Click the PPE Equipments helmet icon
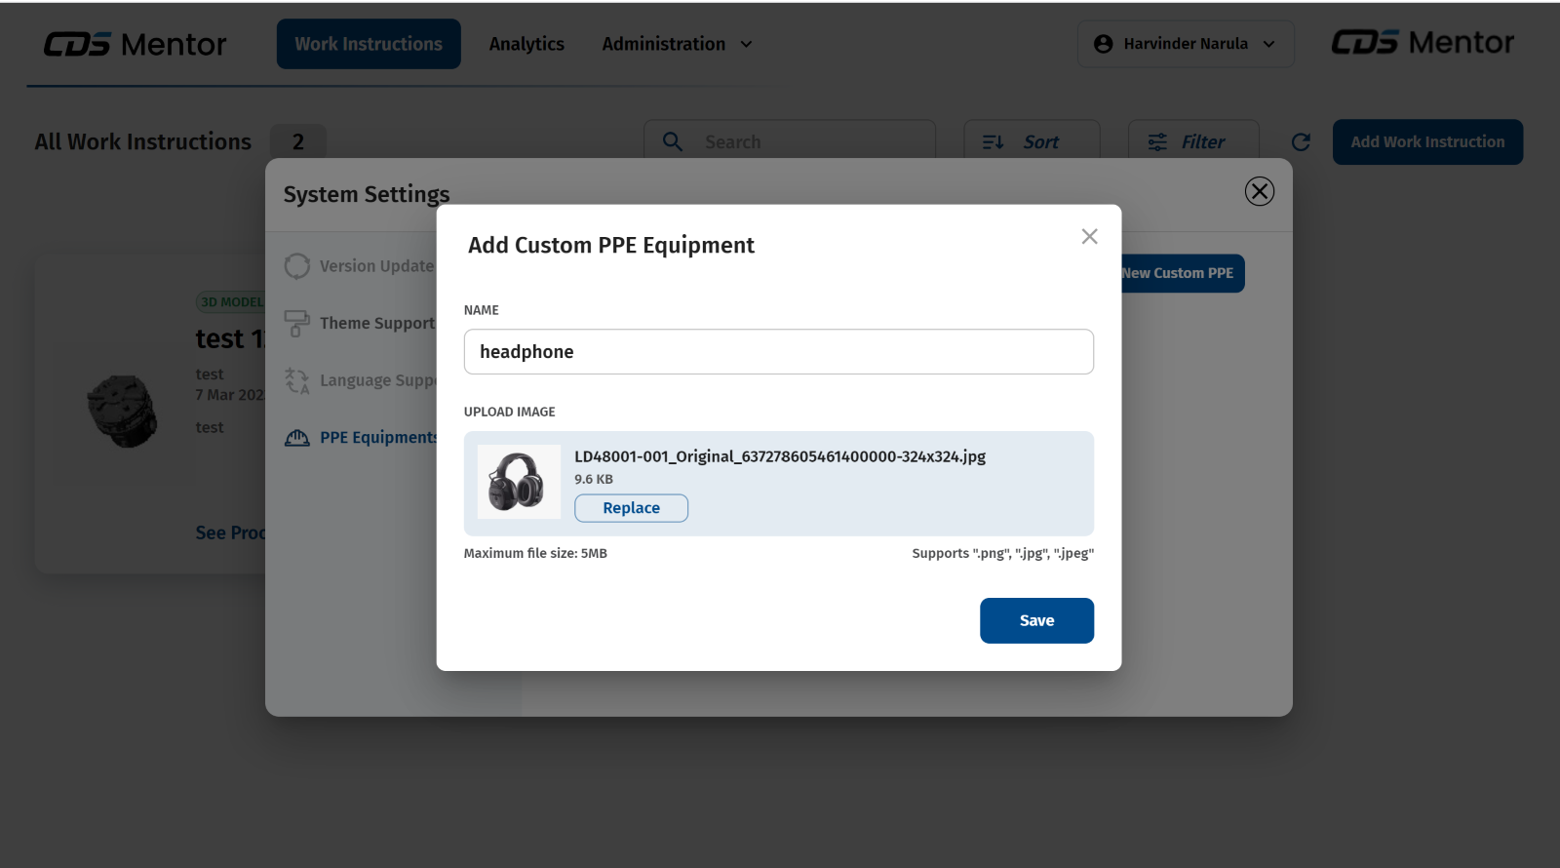This screenshot has height=868, width=1560. pos(297,438)
